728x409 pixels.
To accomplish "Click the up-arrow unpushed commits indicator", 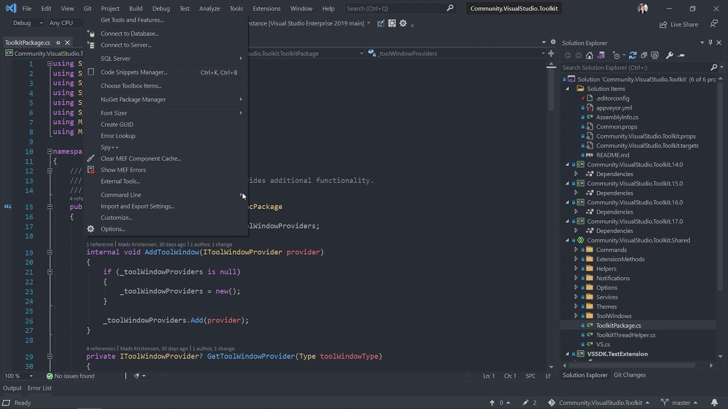I will (493, 403).
